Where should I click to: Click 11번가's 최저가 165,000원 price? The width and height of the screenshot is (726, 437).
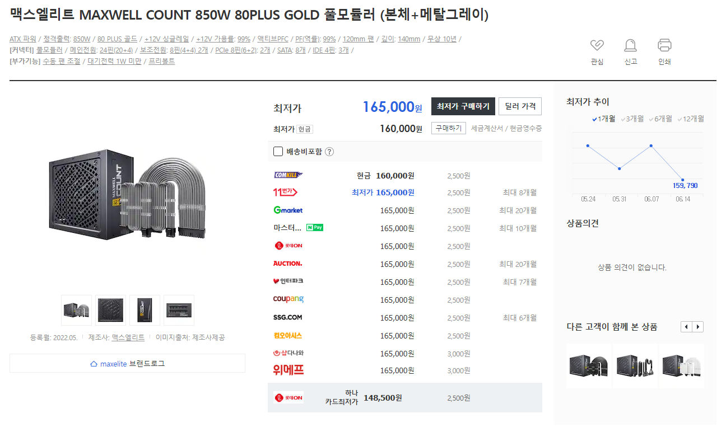(383, 192)
